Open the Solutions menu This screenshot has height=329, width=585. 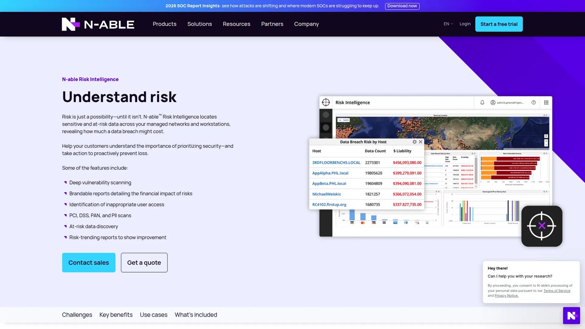(x=200, y=24)
